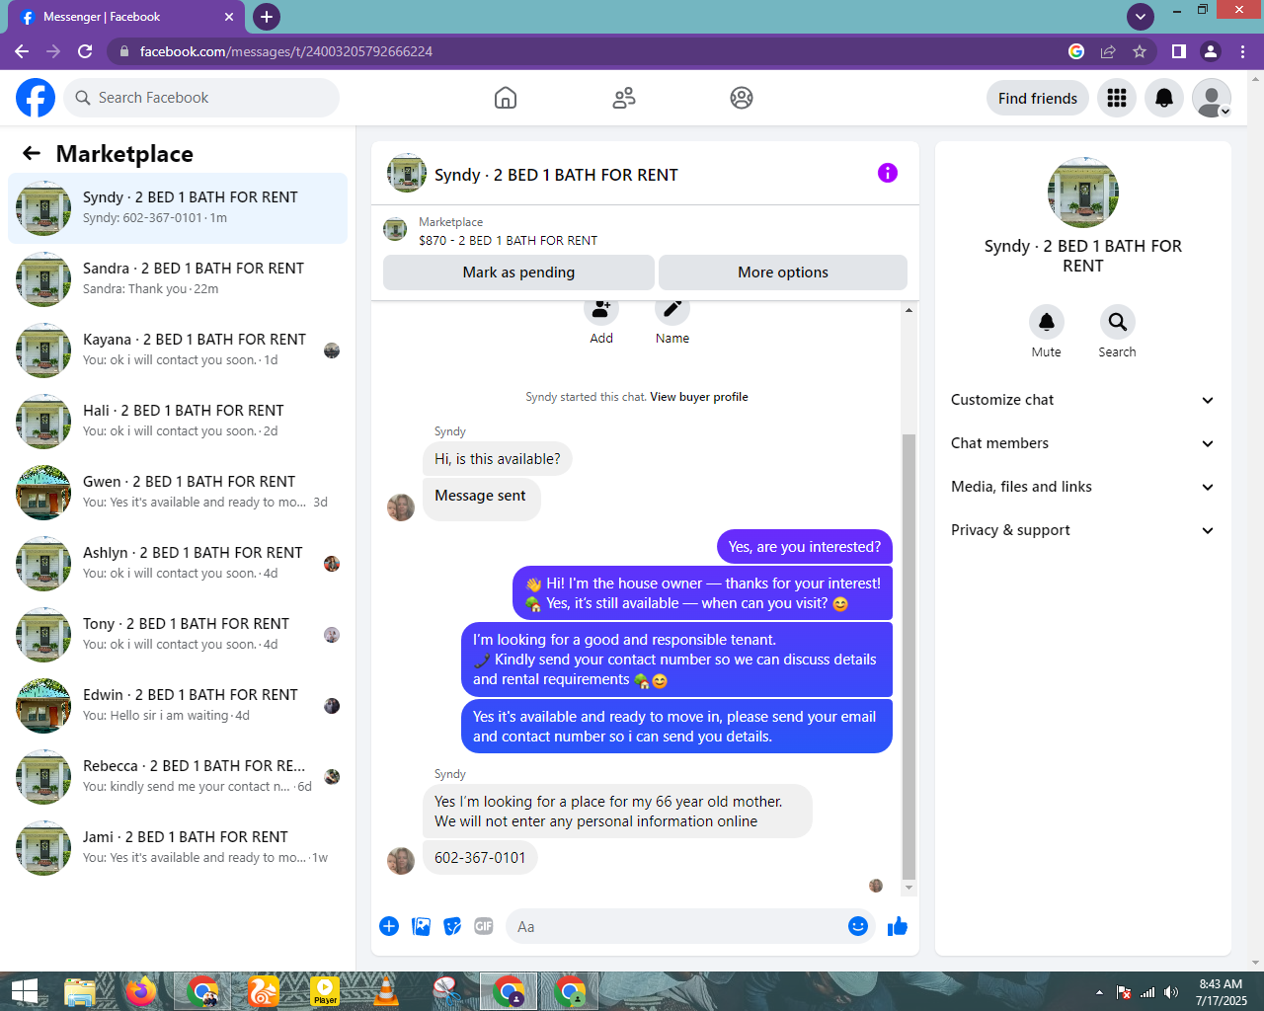Open the conversation info purple icon
Screen dimensions: 1264x1011
click(x=888, y=173)
